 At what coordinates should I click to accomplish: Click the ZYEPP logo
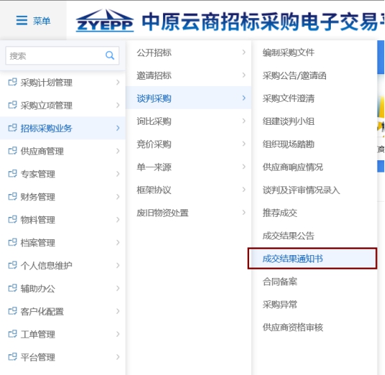click(105, 21)
